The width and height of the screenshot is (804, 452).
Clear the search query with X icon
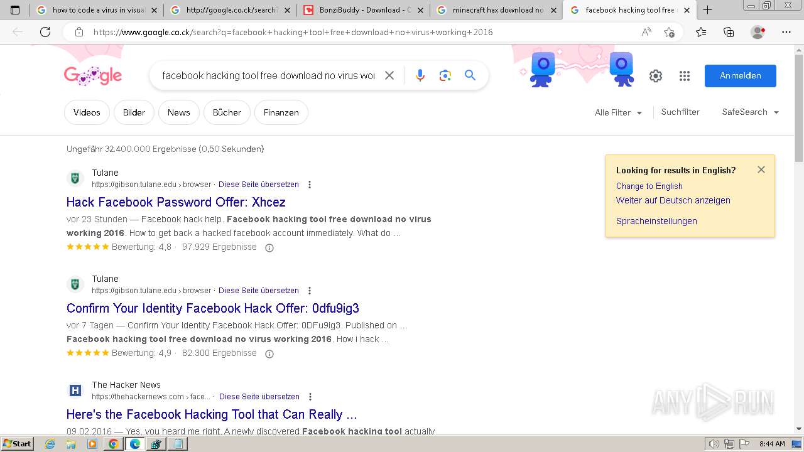389,75
